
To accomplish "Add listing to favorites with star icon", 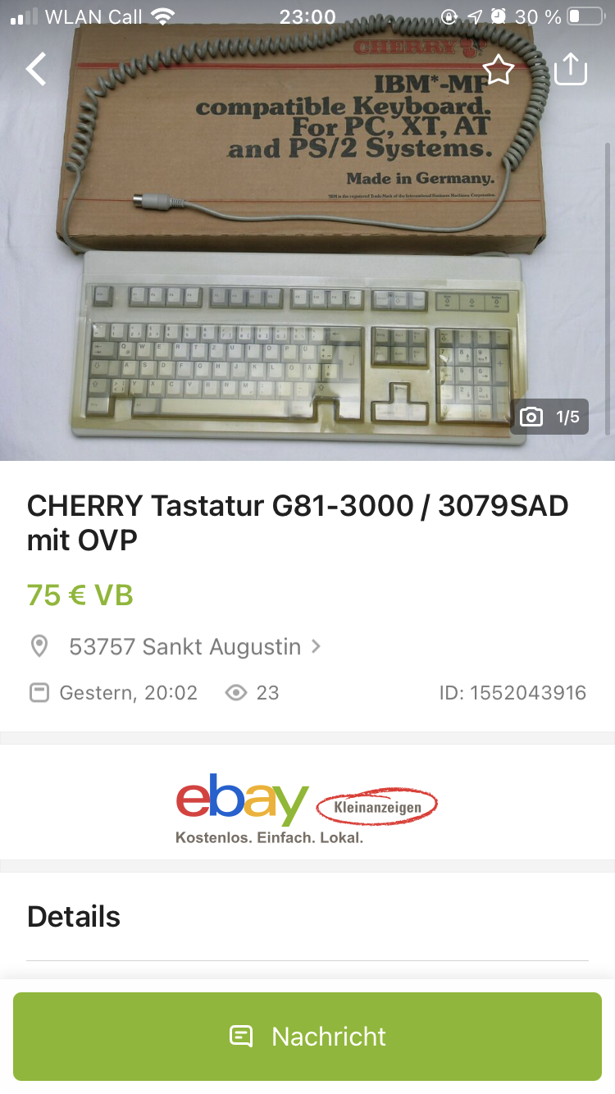I will click(498, 70).
